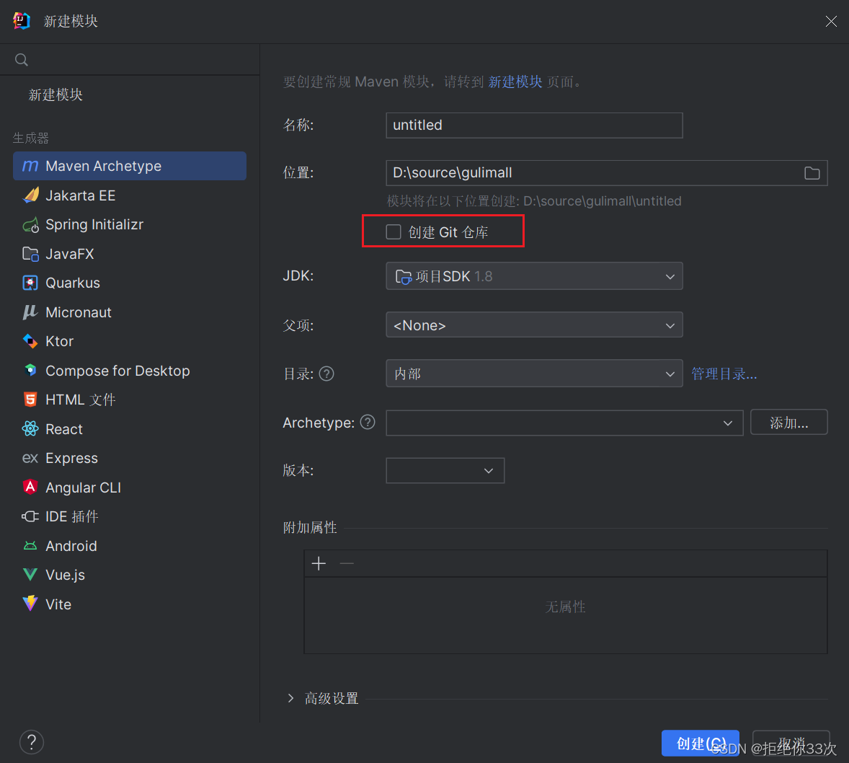849x763 pixels.
Task: Click the IDE plugin plug icon
Action: pyautogui.click(x=30, y=516)
